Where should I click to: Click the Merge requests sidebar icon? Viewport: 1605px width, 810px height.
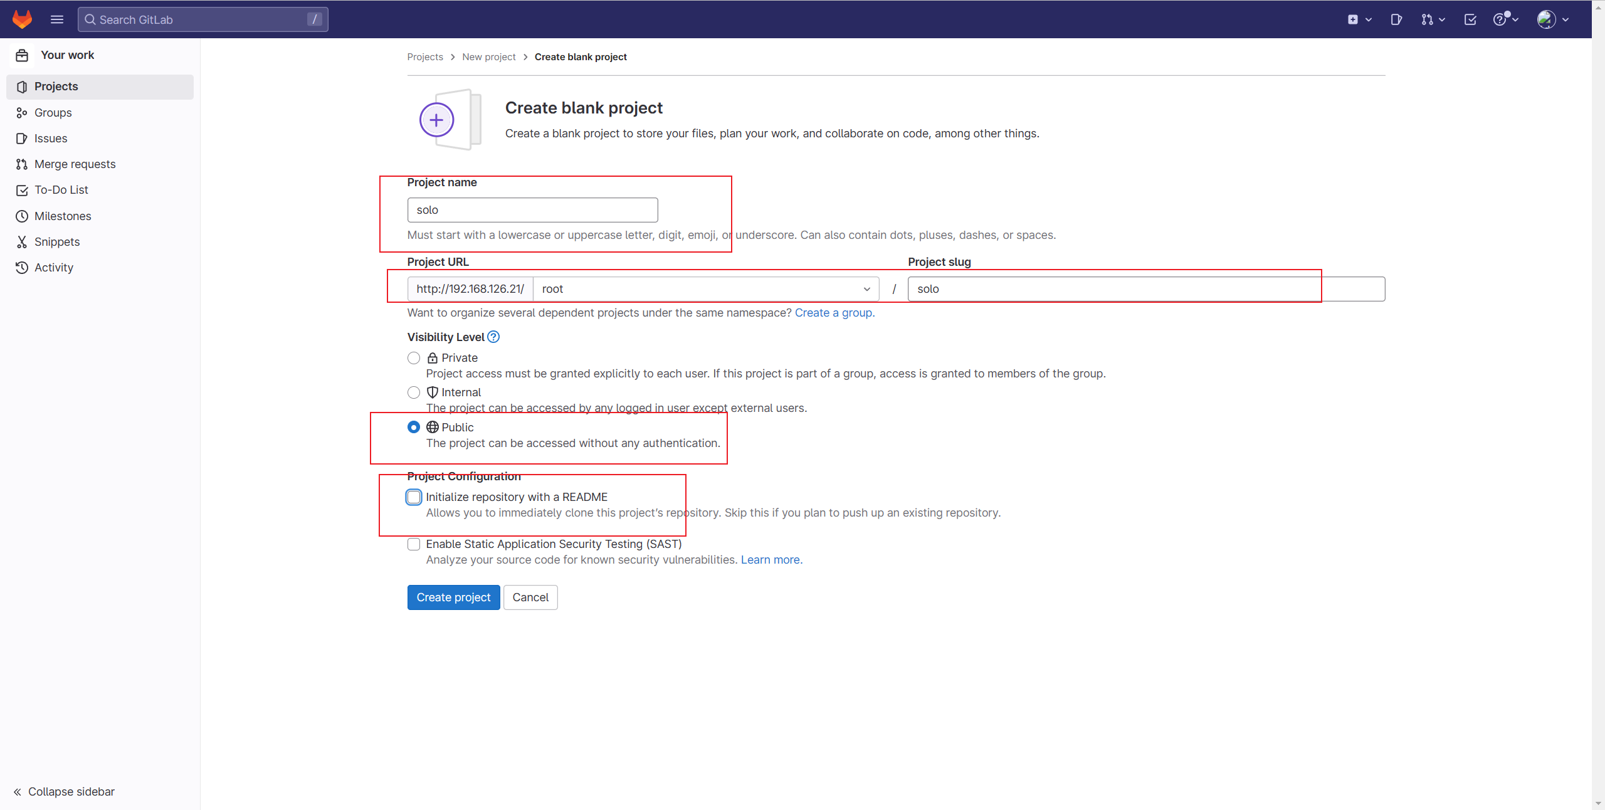pos(22,164)
